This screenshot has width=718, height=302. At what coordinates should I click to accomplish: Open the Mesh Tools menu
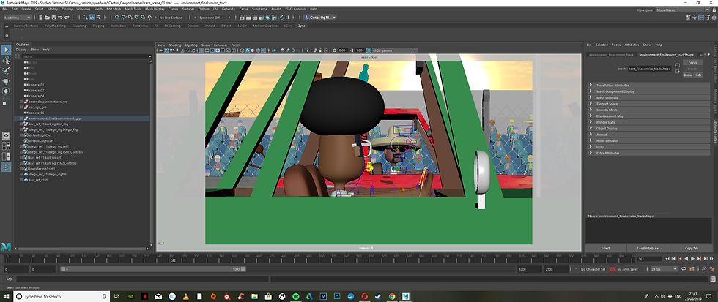tap(133, 9)
